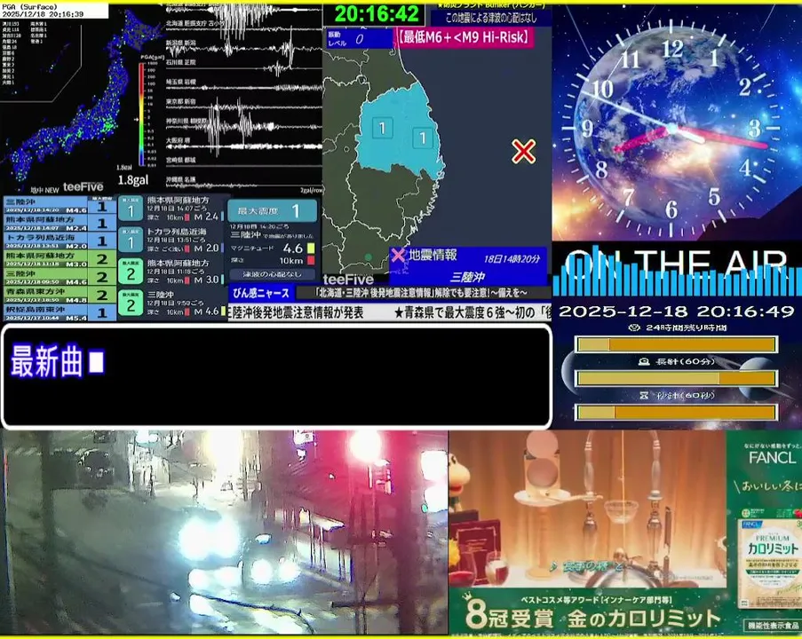The height and width of the screenshot is (639, 802).
Task: Click the hourglass icon beside 秒針(60秒)
Action: coord(644,395)
